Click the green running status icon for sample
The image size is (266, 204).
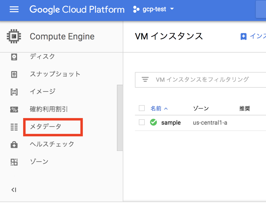tap(154, 122)
